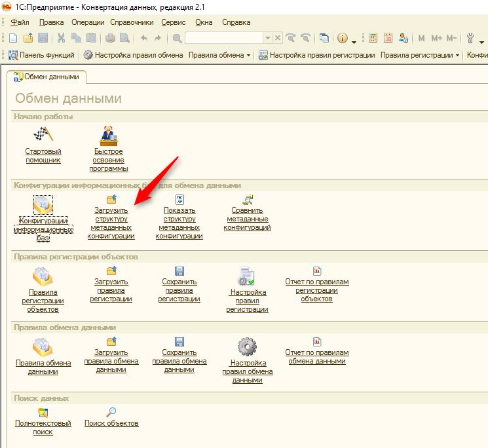
Task: Click the M- memory button
Action: point(451,38)
